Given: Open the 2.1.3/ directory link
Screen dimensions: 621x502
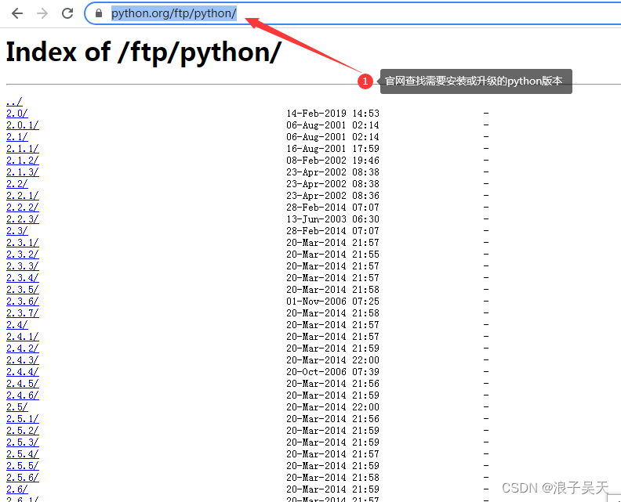Looking at the screenshot, I should pyautogui.click(x=23, y=172).
